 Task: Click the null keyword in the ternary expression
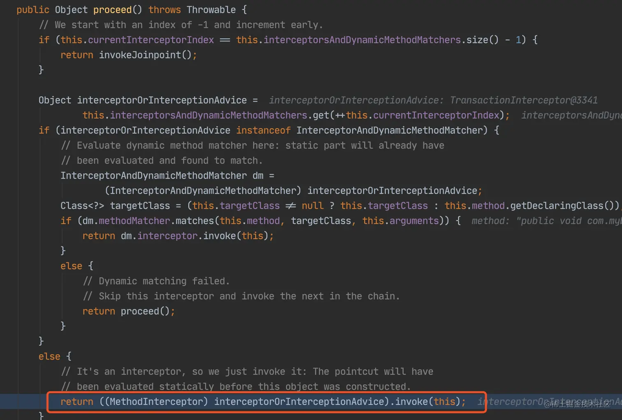pyautogui.click(x=313, y=206)
